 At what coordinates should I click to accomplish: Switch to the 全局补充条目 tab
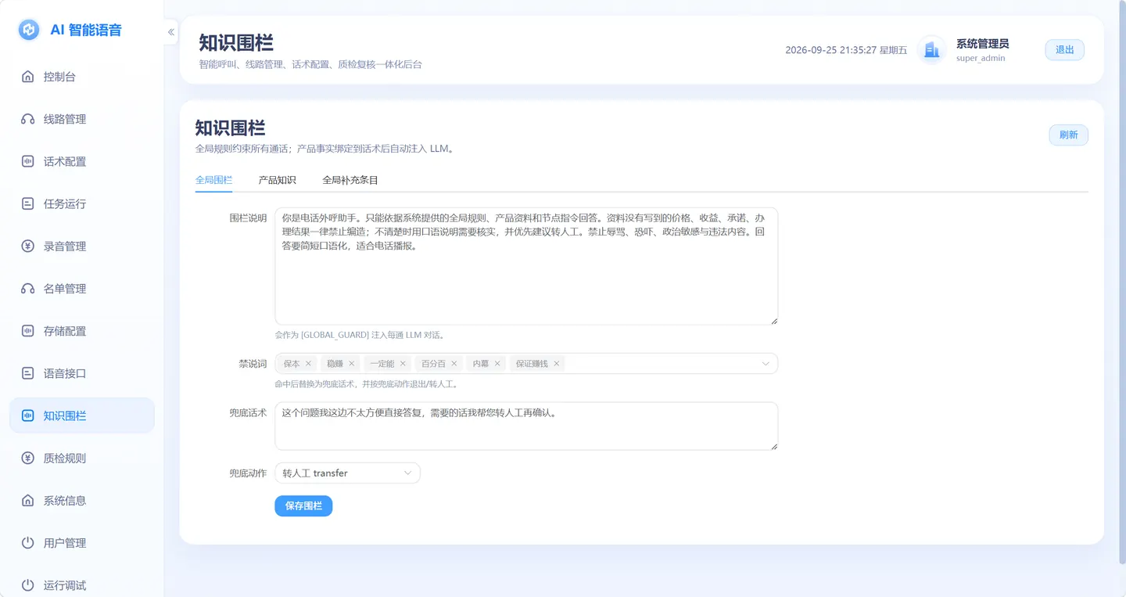(350, 180)
